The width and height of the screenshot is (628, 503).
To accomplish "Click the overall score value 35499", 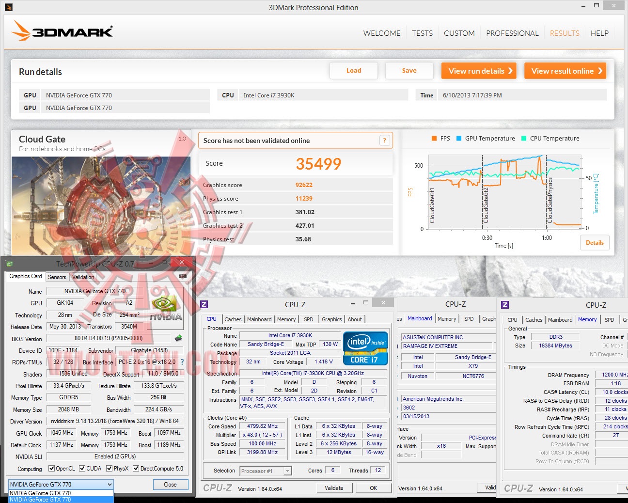I will click(x=318, y=164).
